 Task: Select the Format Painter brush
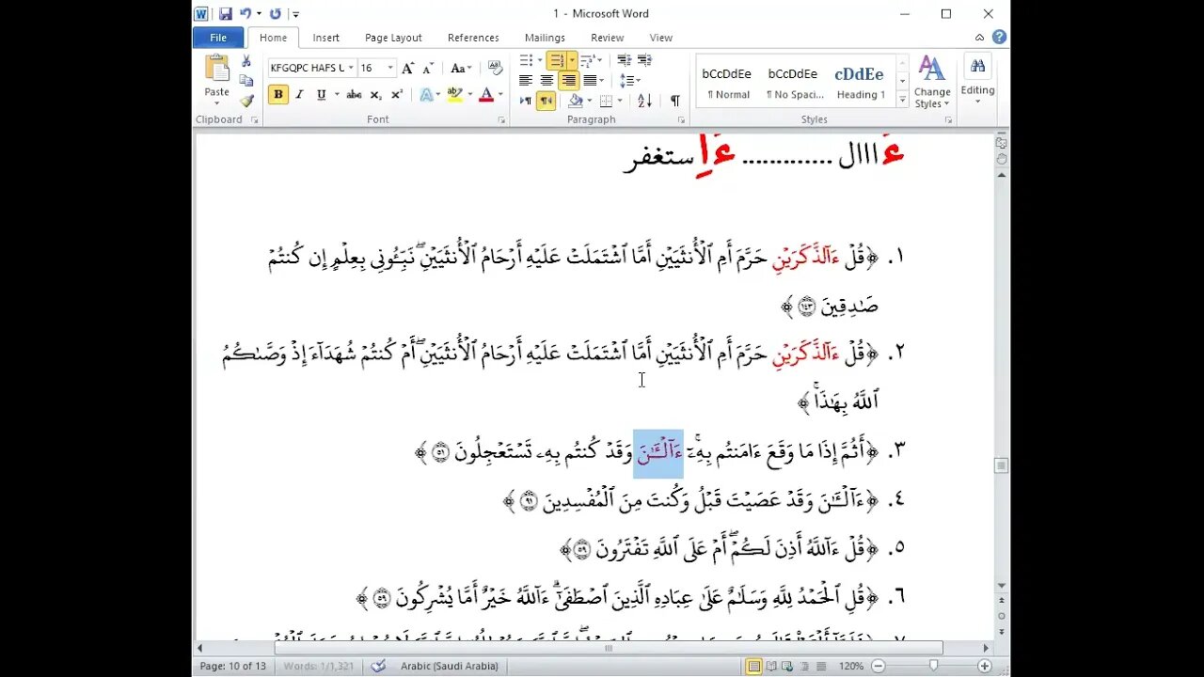246,101
